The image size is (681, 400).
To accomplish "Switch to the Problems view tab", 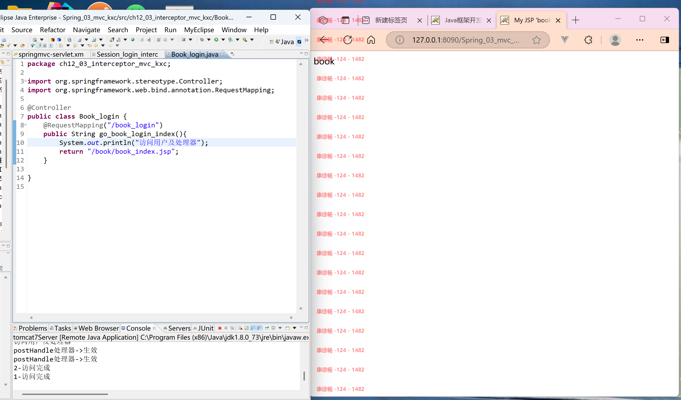I will (31, 328).
